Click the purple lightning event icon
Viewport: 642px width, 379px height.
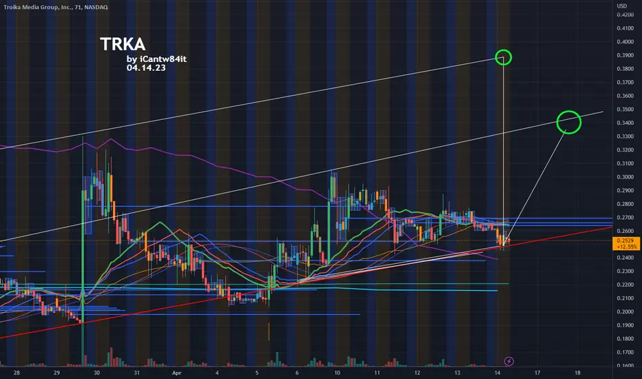click(508, 361)
